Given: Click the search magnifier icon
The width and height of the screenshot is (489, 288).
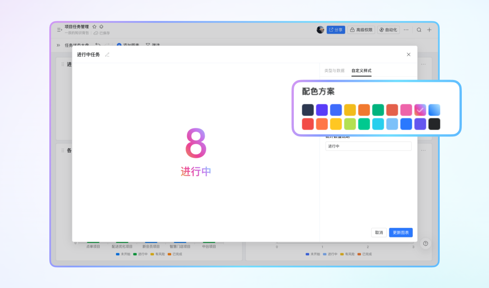Looking at the screenshot, I should (x=419, y=30).
